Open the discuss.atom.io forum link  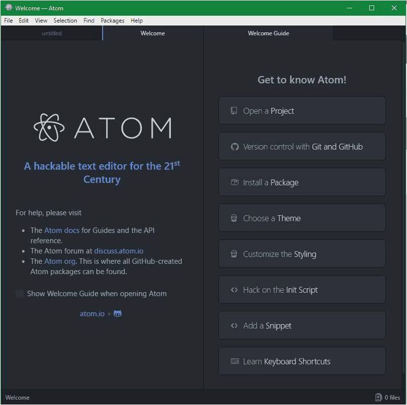click(119, 251)
